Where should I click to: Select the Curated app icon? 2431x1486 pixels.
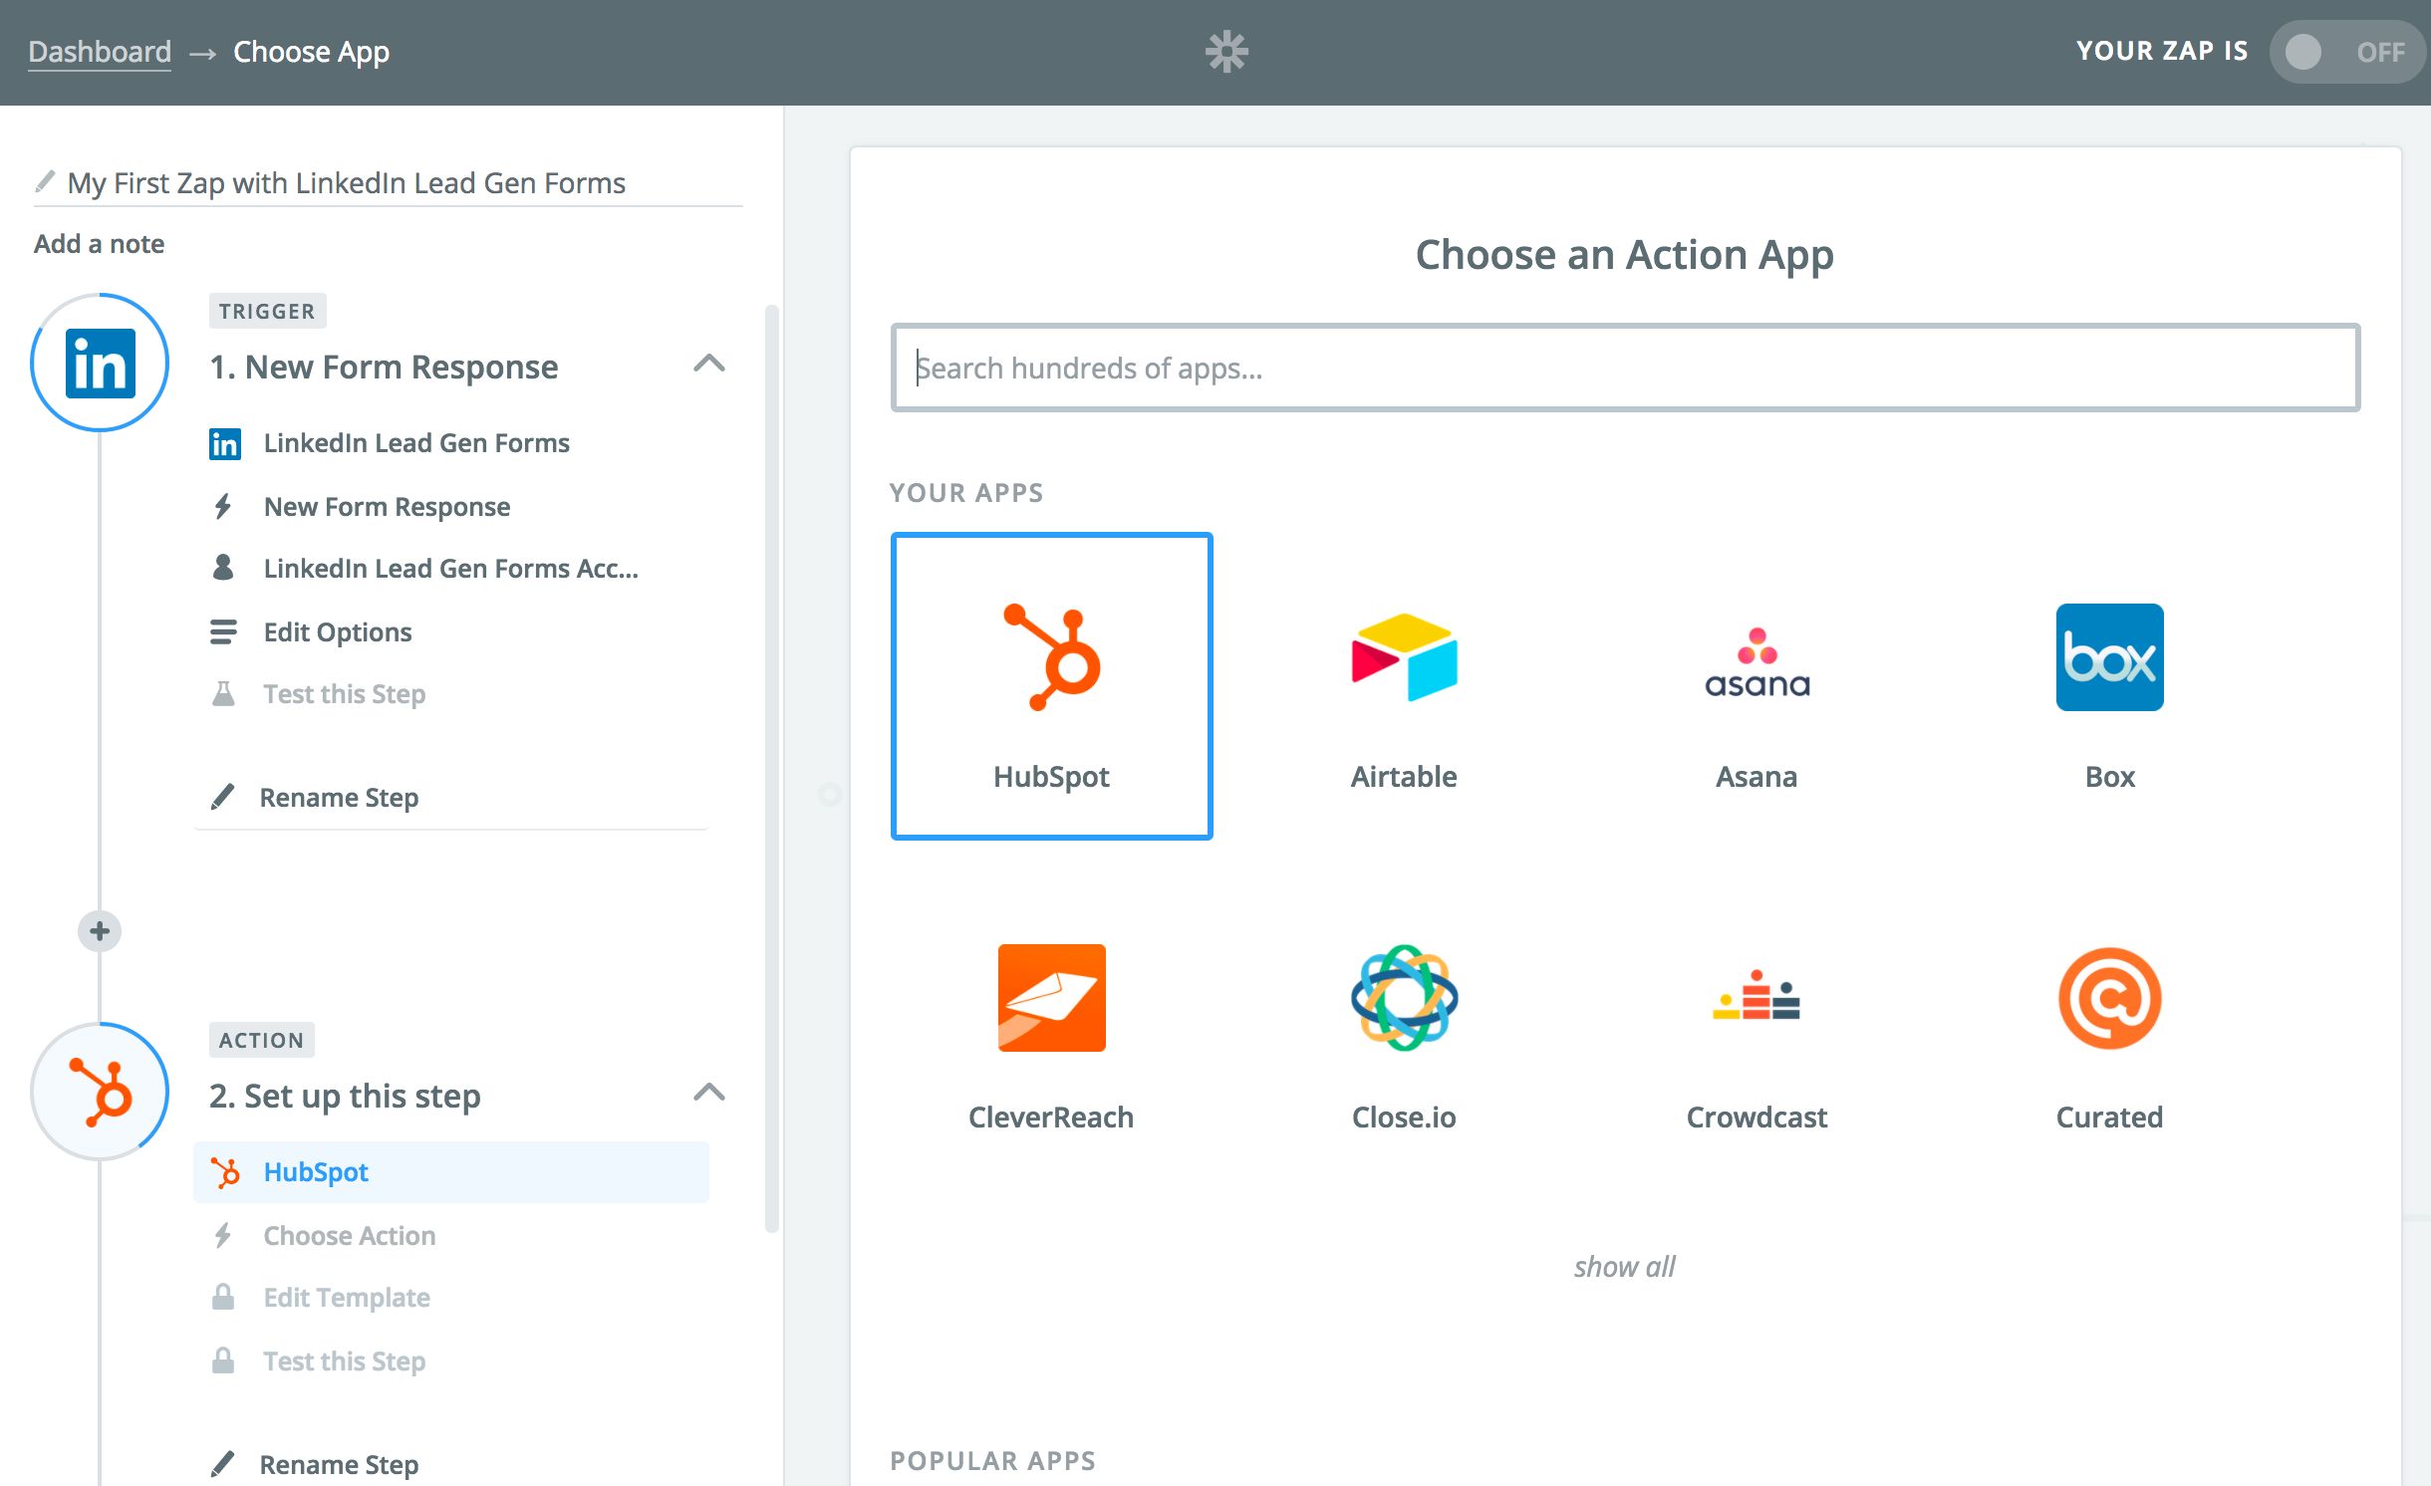[x=2109, y=998]
